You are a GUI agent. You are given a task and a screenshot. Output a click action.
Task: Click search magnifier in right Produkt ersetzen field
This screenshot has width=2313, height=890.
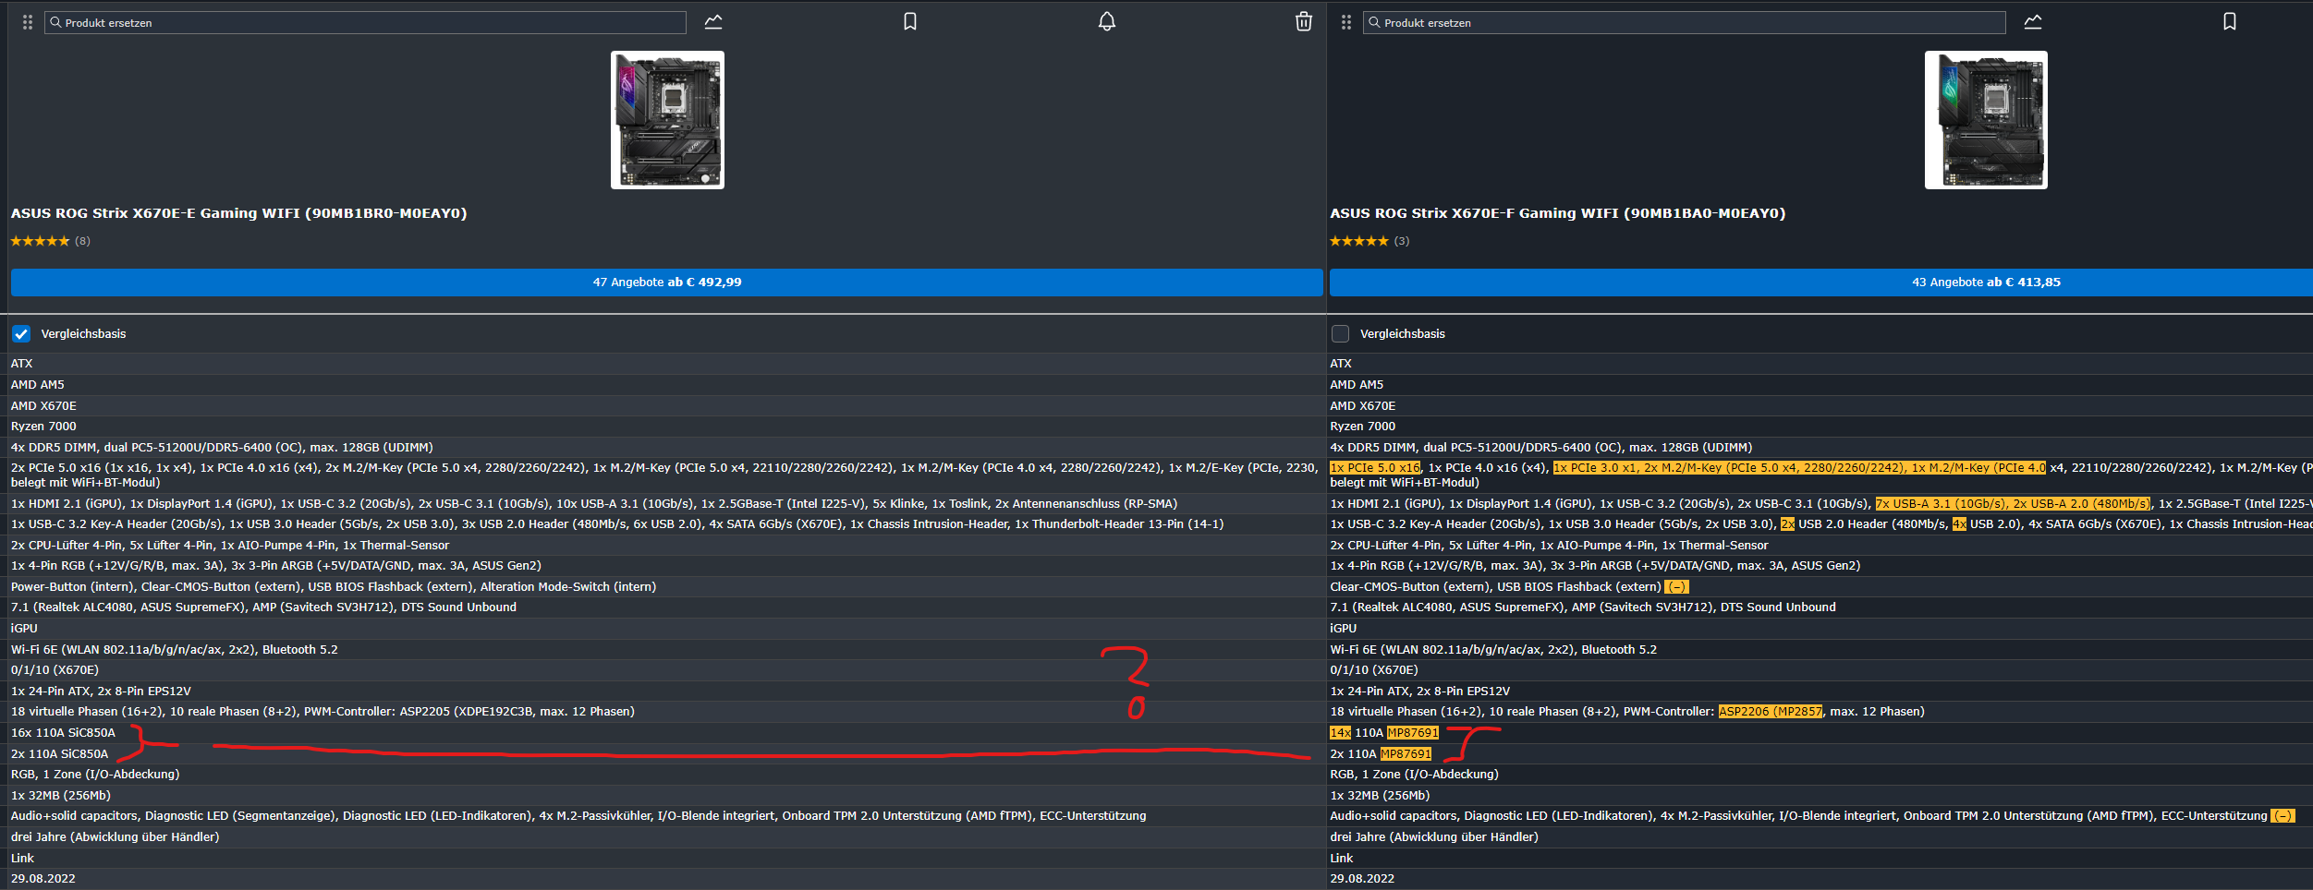pyautogui.click(x=1375, y=22)
